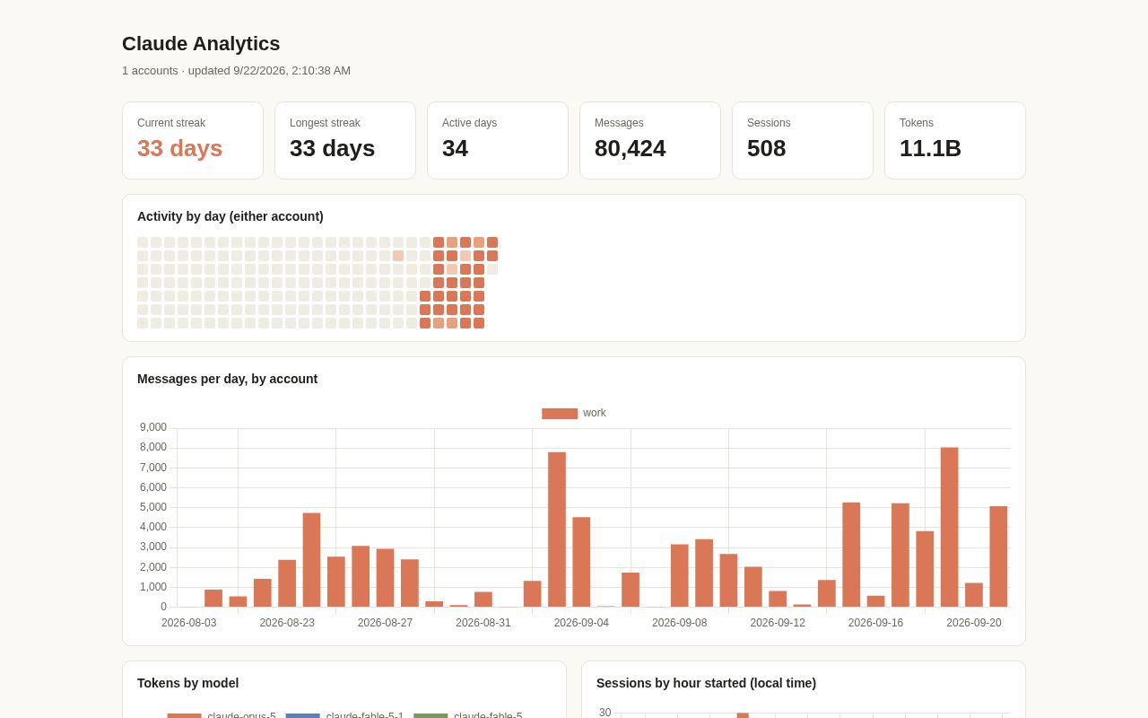The image size is (1148, 718).
Task: Toggle the claude-fable-5-1 legend entry
Action: pyautogui.click(x=344, y=716)
